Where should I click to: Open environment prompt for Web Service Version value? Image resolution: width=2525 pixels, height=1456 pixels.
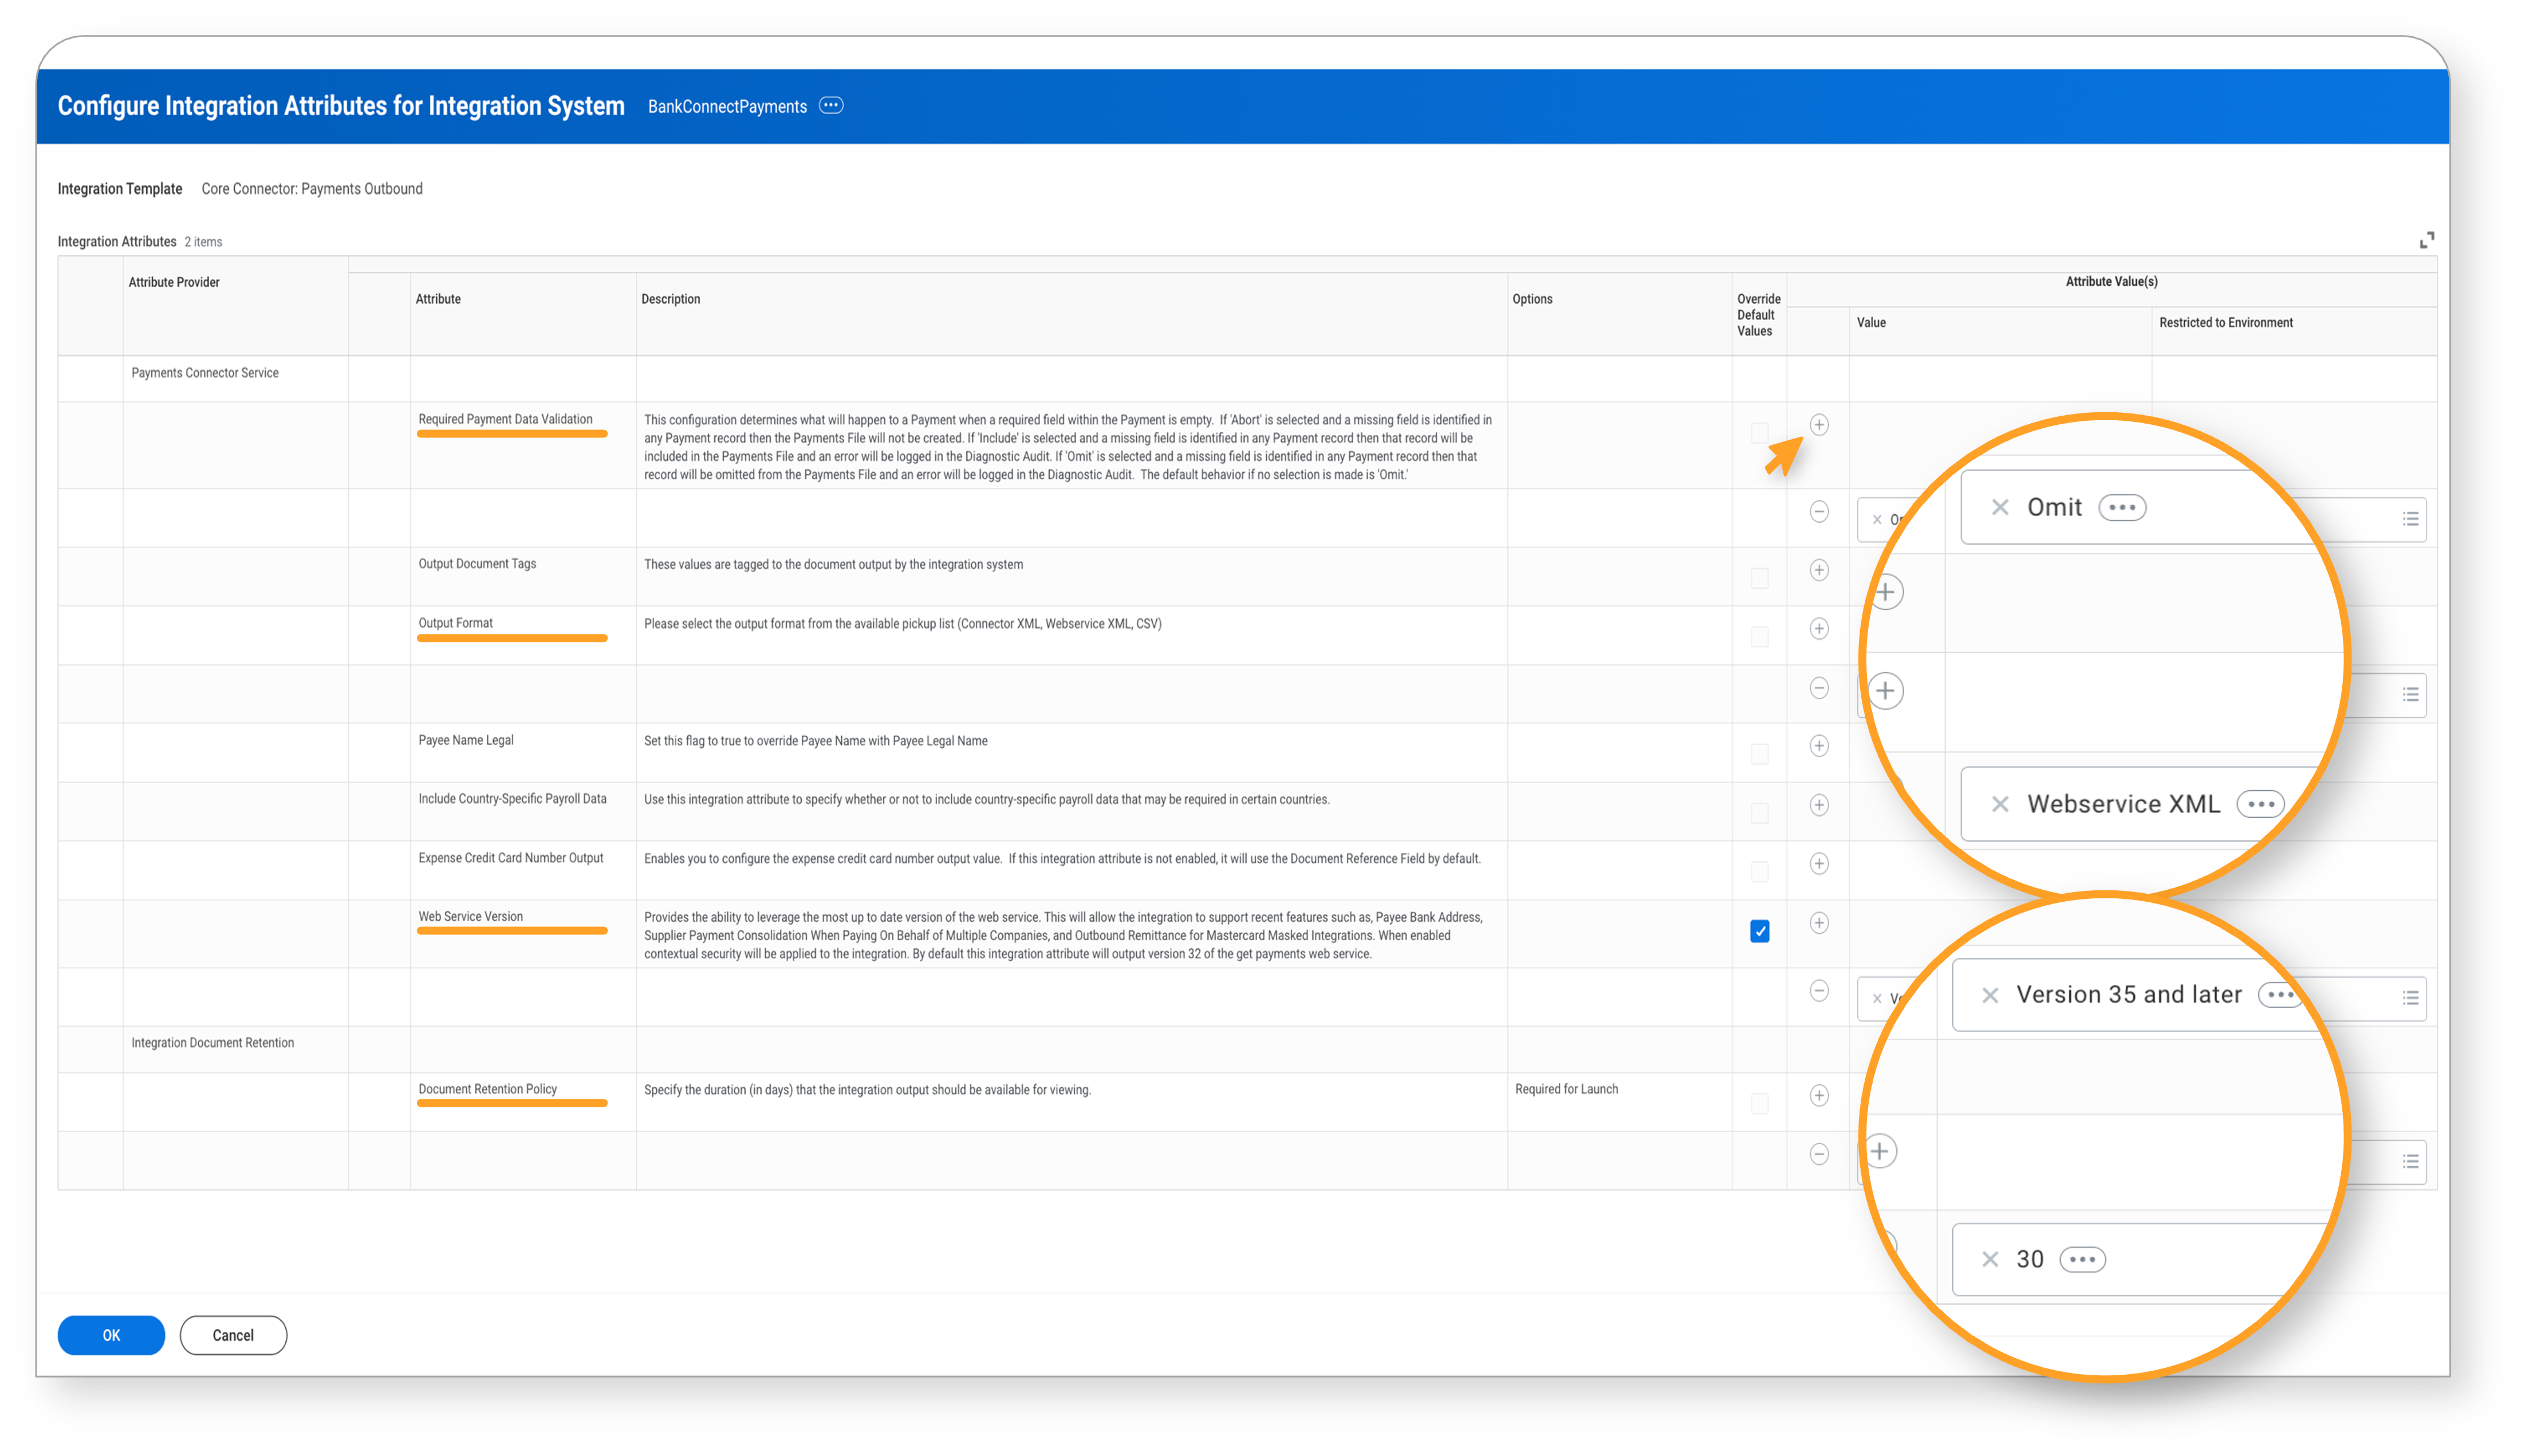2410,998
